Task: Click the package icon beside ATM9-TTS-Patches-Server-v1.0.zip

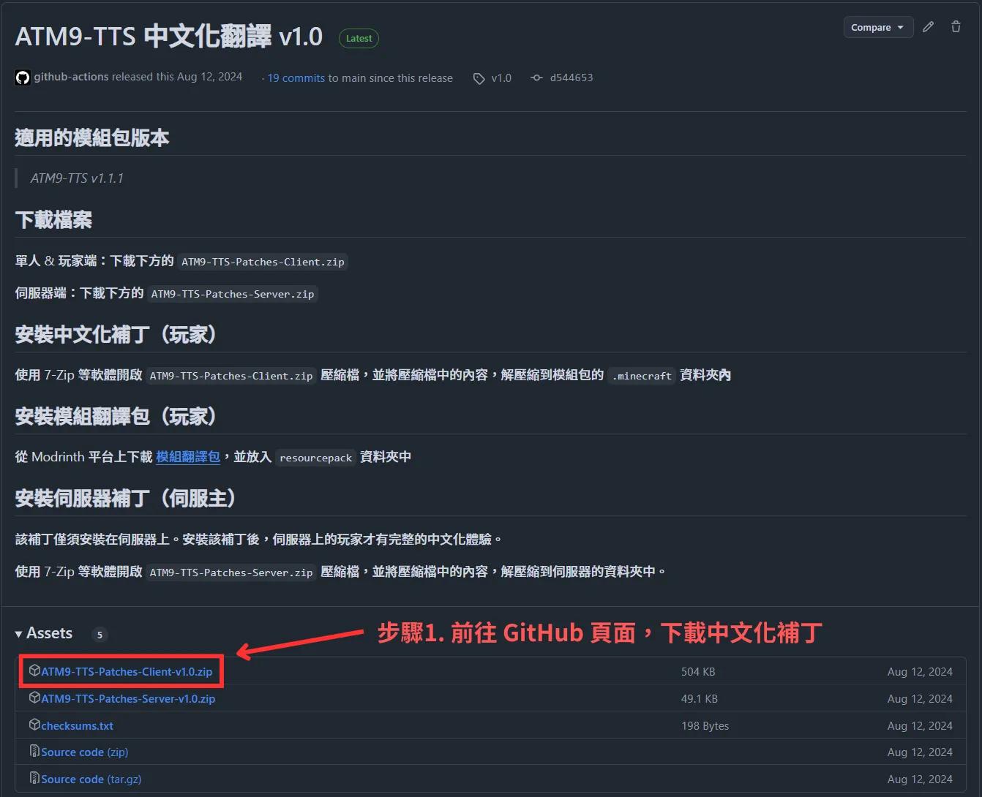Action: 34,697
